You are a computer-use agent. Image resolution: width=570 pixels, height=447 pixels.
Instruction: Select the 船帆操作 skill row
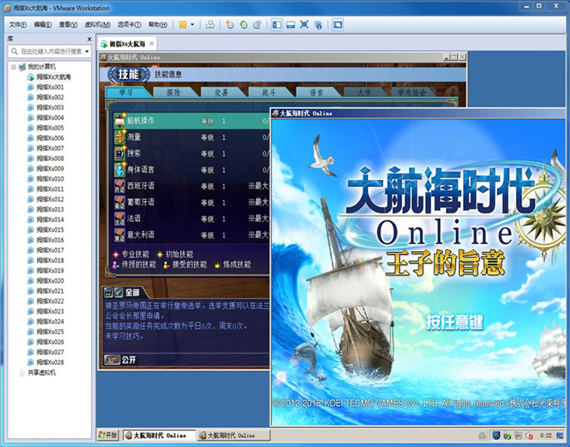pos(192,121)
